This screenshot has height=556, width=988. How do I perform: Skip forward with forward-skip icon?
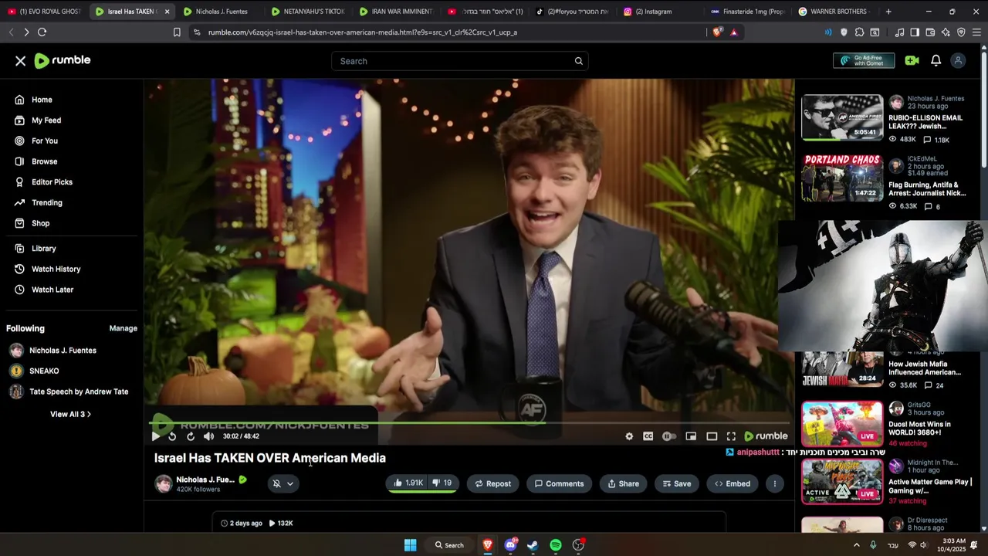[x=190, y=436]
